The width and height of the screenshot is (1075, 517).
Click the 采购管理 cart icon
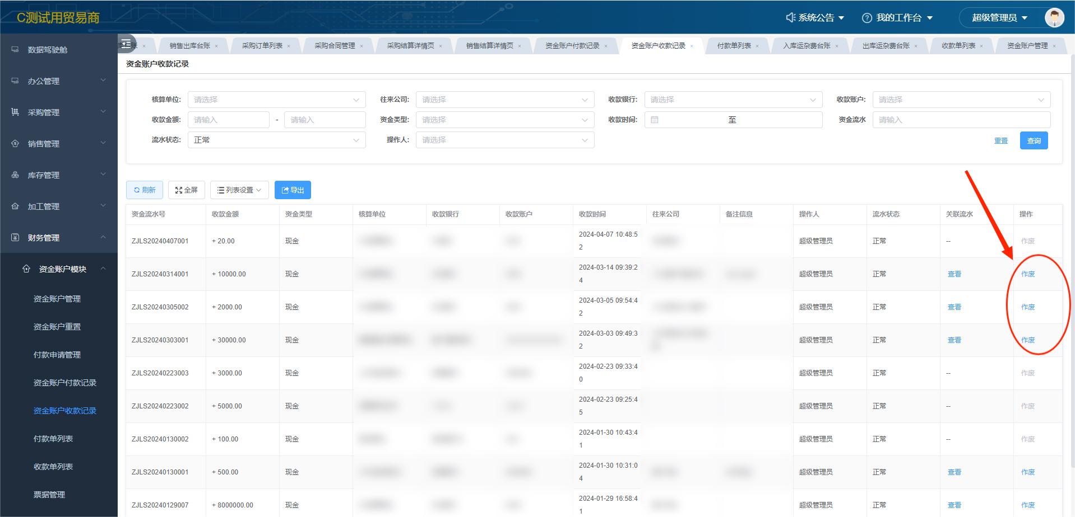(x=15, y=112)
